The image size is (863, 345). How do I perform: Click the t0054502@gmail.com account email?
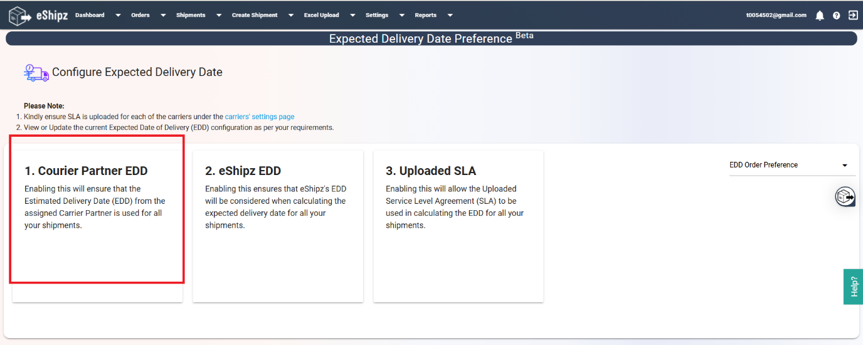[x=776, y=15]
